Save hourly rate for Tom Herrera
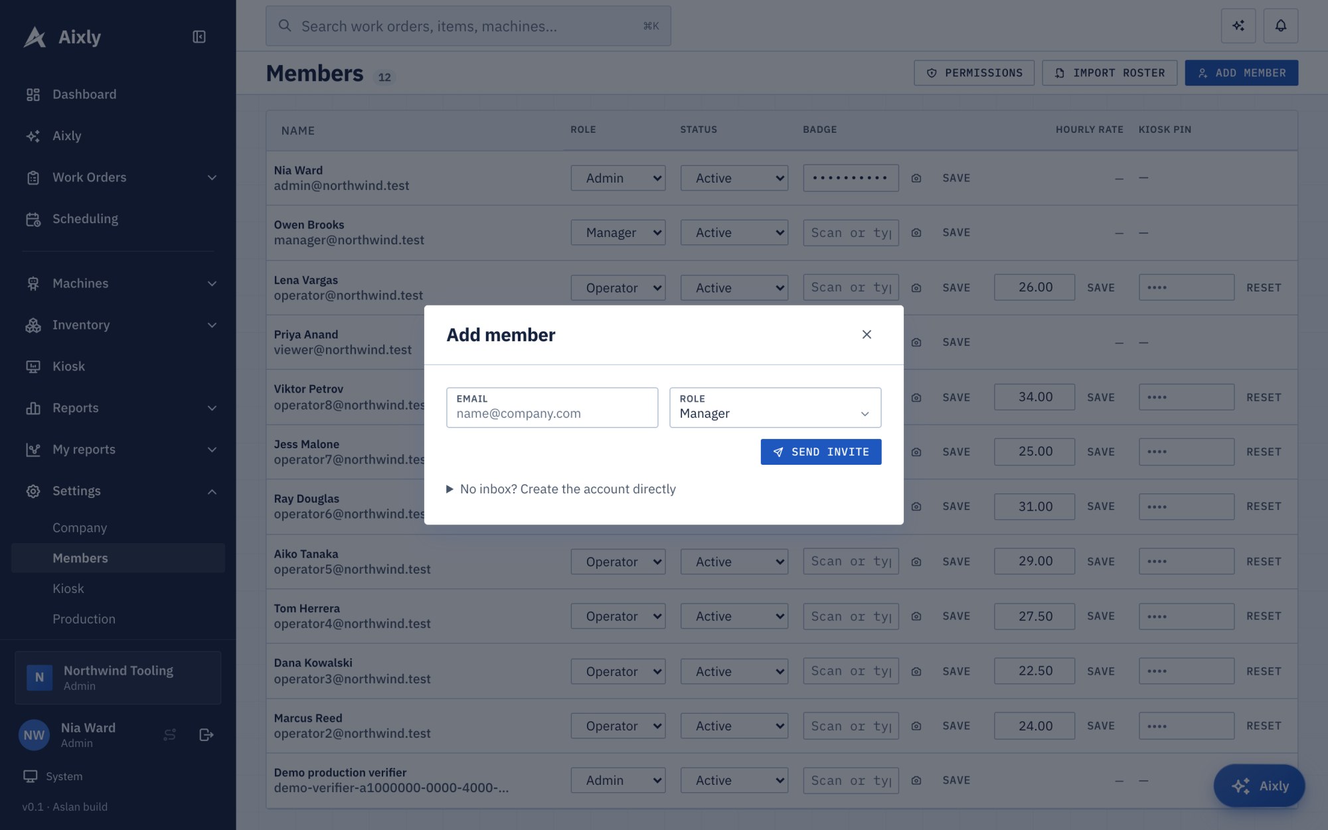This screenshot has height=830, width=1328. tap(1101, 616)
